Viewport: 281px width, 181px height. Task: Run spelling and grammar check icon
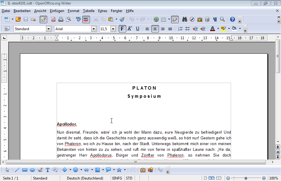pos(78,19)
